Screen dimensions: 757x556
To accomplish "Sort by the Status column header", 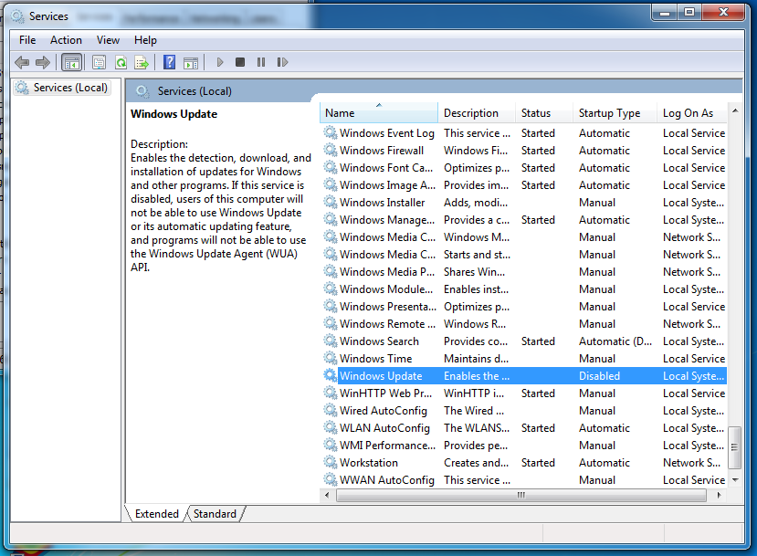I will 544,113.
